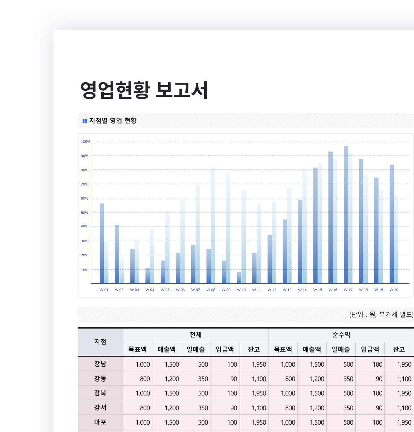Select 매출액 column header under 전체
This screenshot has height=432, width=414.
coord(167,349)
